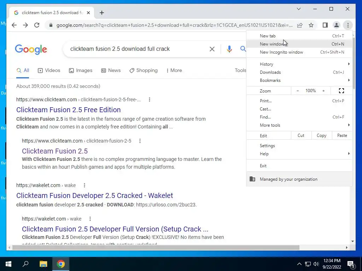Open the Chrome profile avatar
Image resolution: width=362 pixels, height=271 pixels.
pyautogui.click(x=337, y=25)
